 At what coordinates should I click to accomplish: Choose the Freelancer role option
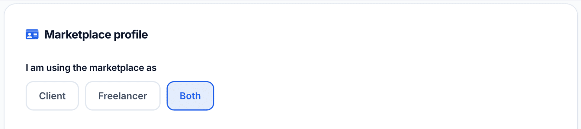(123, 96)
